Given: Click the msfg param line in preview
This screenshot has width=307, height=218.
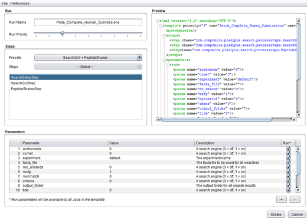Looking at the screenshot, I should 203,94.
